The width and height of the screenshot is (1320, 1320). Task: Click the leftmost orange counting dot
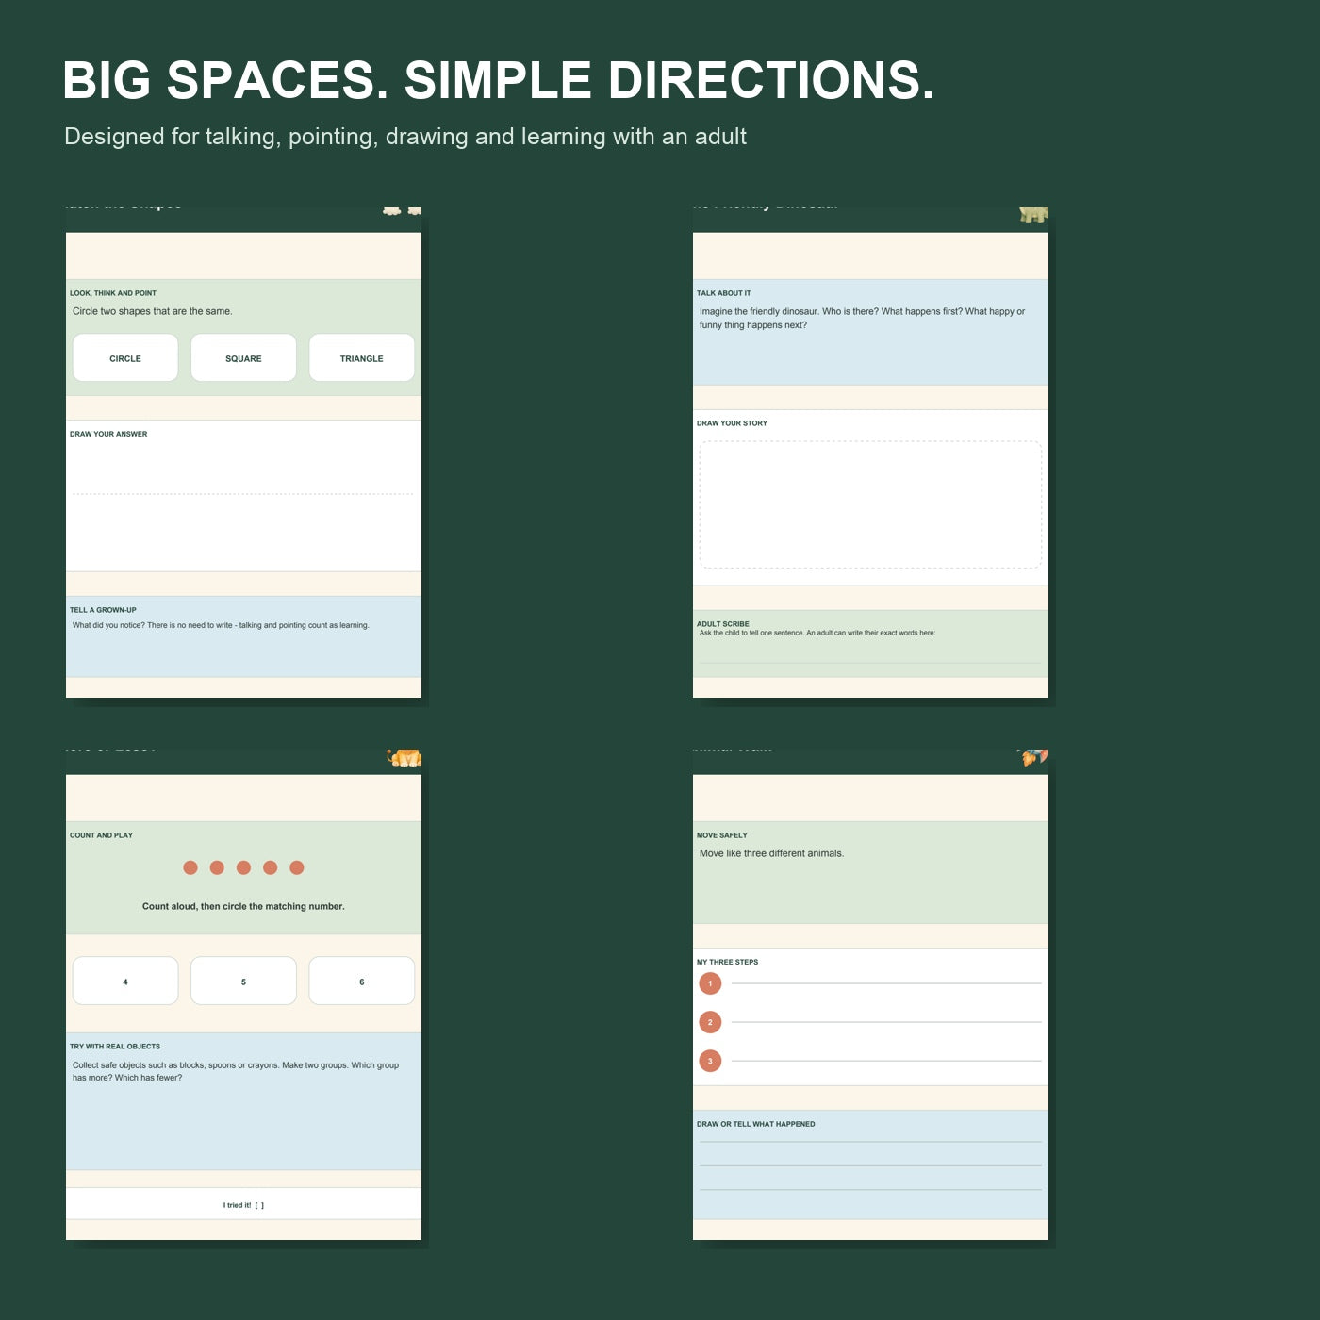click(190, 867)
